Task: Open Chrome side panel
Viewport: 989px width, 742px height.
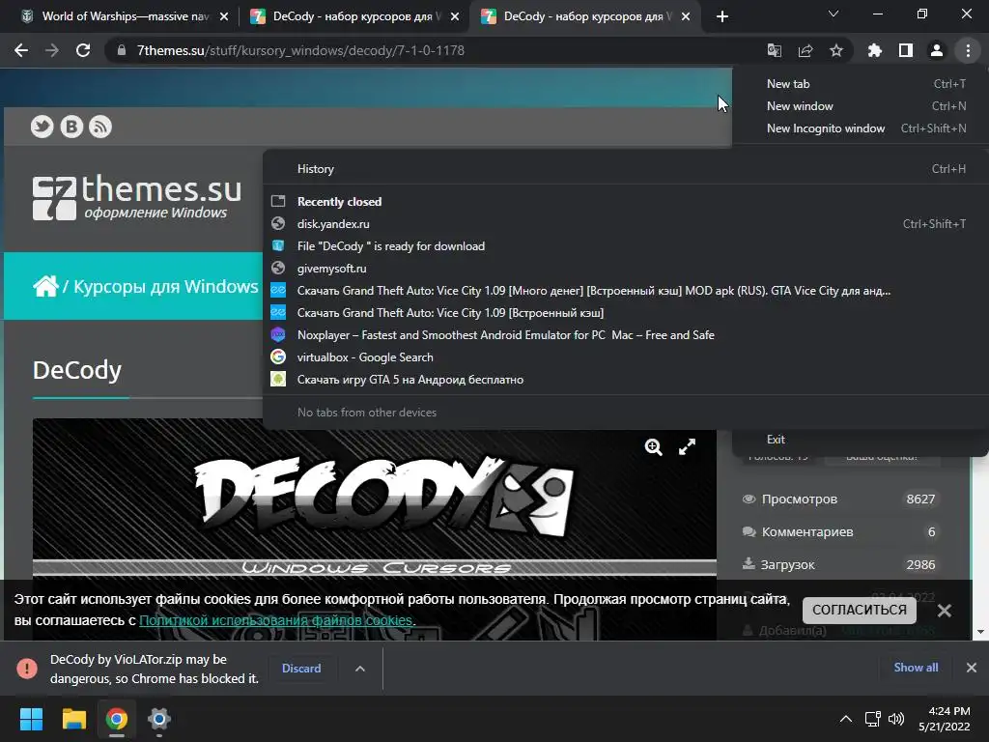Action: click(906, 50)
